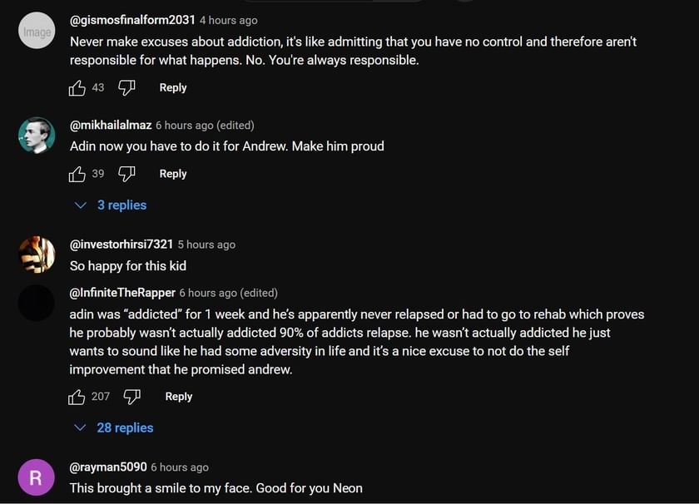Dislike the @gismosfinalform2031 comment
The image size is (699, 504).
point(126,87)
